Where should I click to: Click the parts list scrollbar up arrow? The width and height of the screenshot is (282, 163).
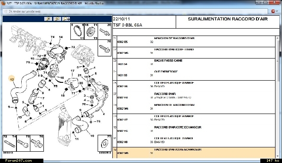278,38
